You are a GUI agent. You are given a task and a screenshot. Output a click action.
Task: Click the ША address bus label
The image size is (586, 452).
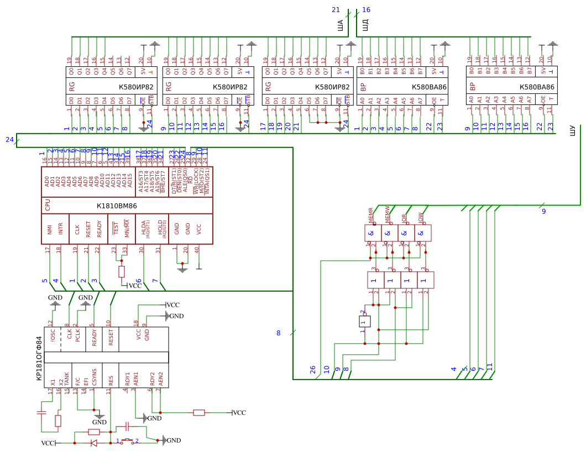[x=340, y=25]
